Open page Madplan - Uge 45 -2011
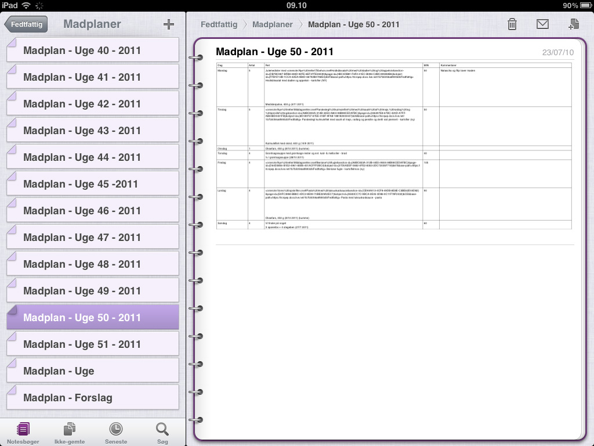The image size is (594, 446). [93, 184]
